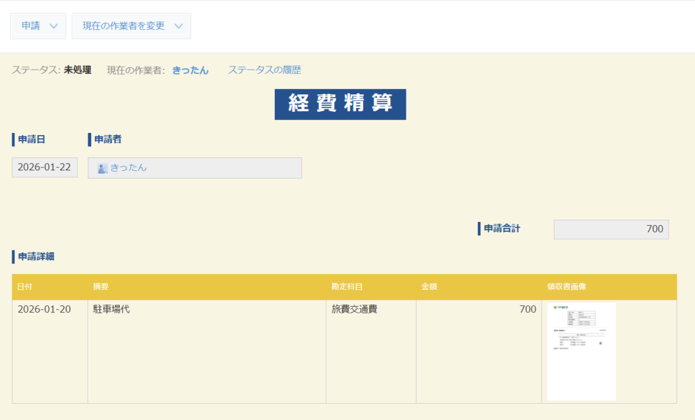Select the 申請合計 total field
The height and width of the screenshot is (420, 695).
[x=611, y=229]
